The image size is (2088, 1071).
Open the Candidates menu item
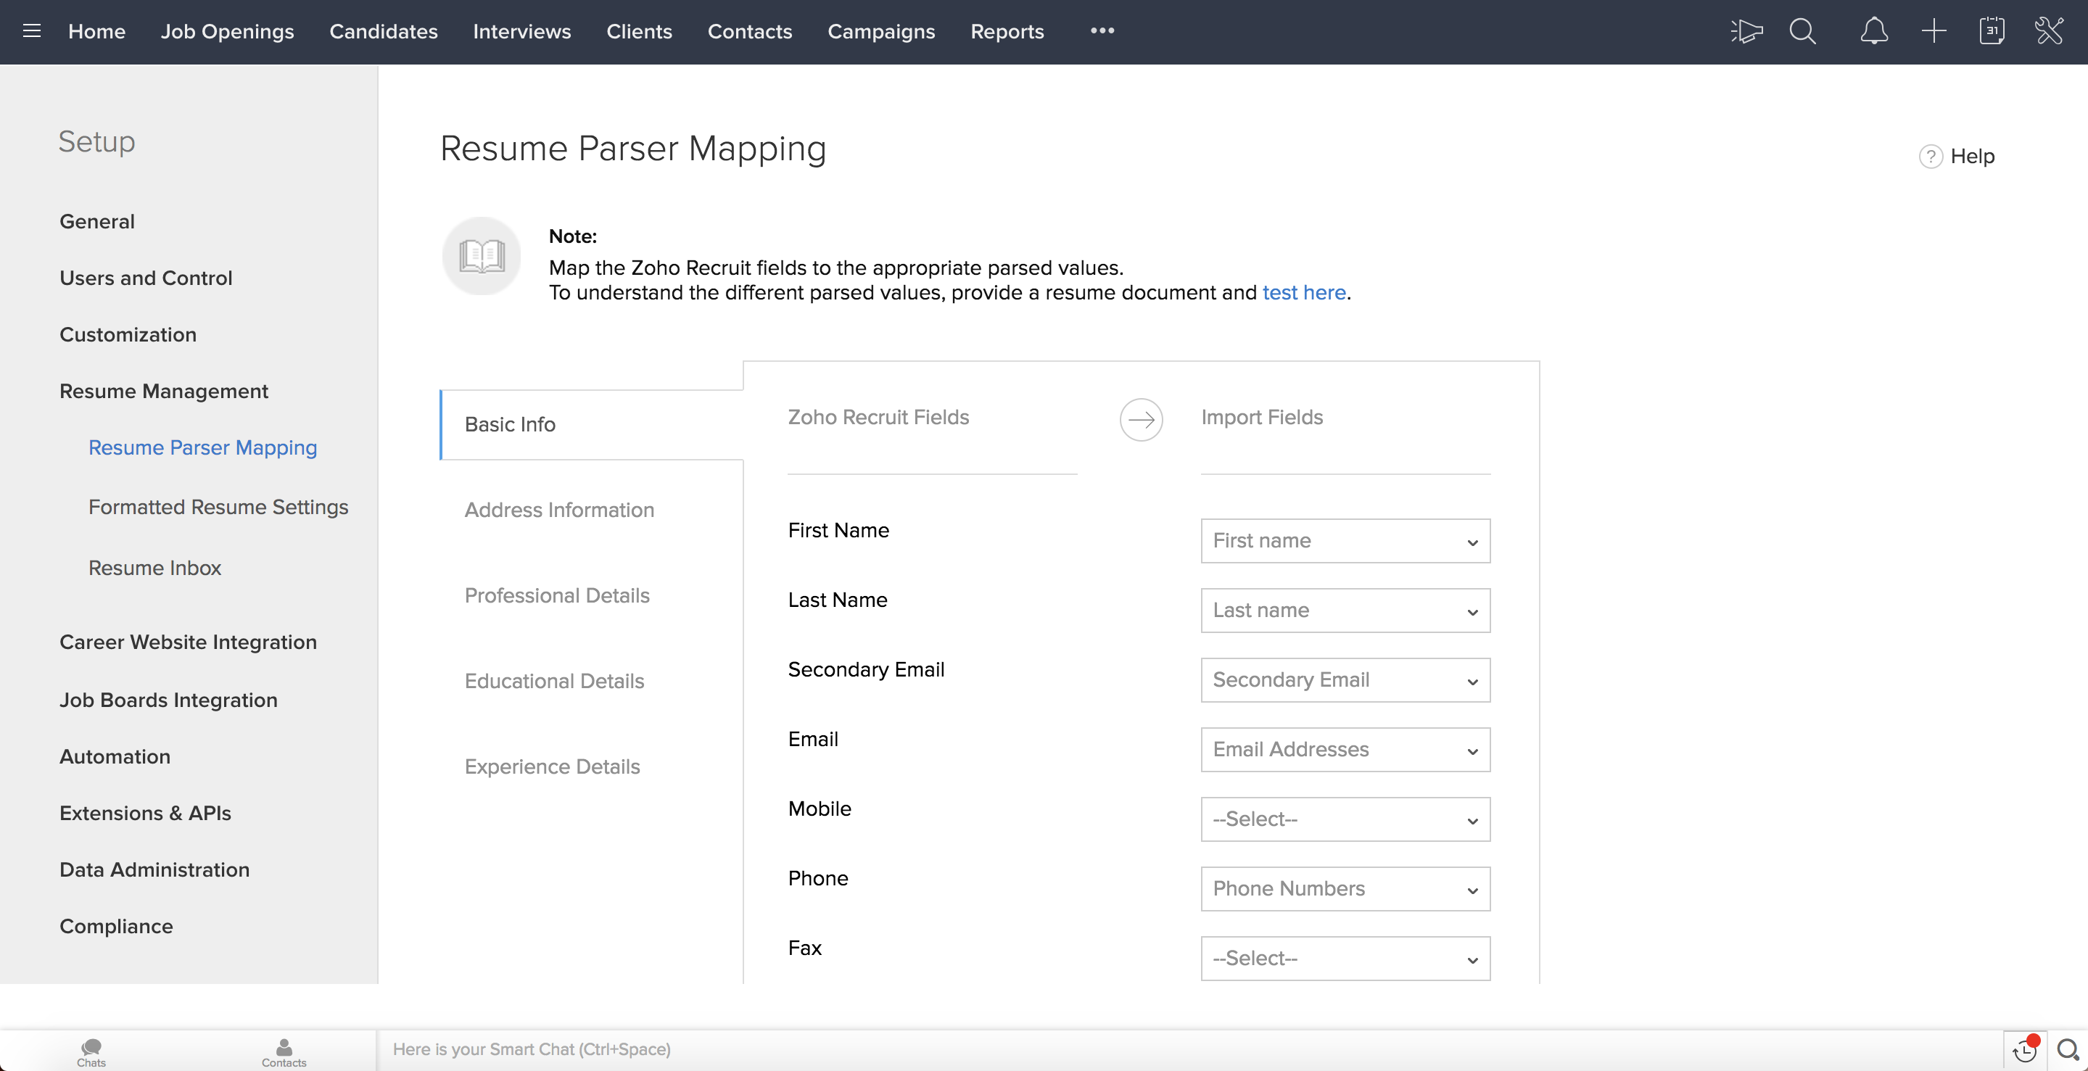tap(383, 30)
